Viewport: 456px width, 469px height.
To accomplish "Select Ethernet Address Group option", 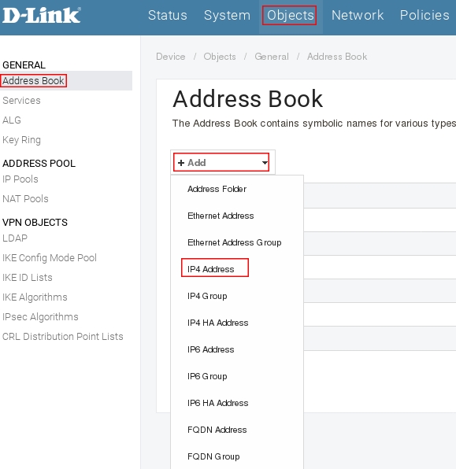I will pos(235,242).
